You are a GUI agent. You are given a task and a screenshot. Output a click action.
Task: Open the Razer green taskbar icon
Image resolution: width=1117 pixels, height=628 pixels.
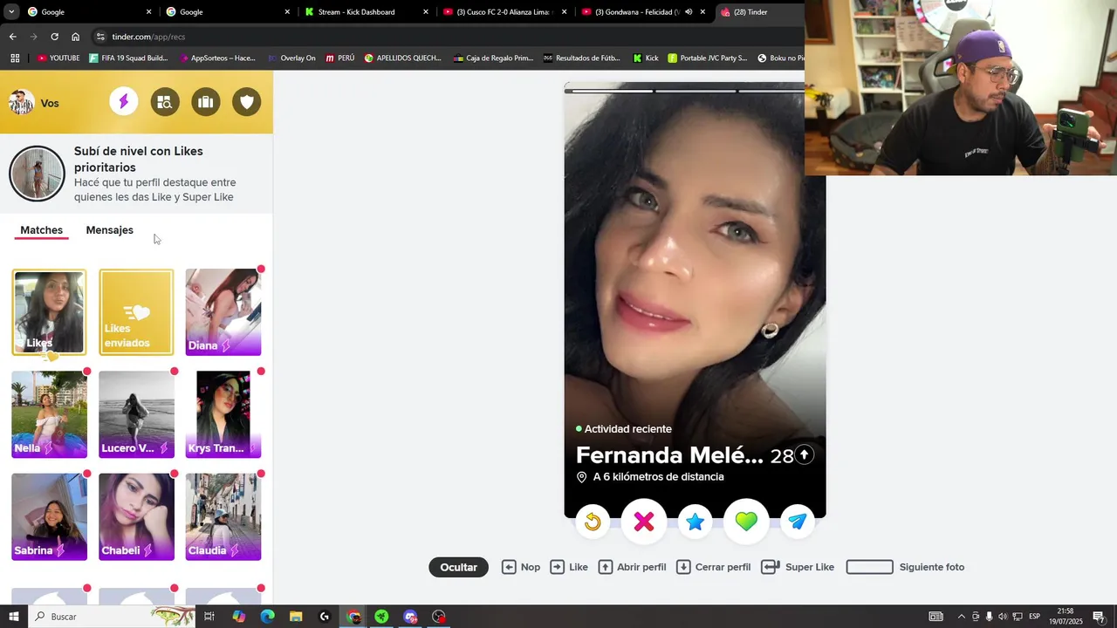pos(381,617)
